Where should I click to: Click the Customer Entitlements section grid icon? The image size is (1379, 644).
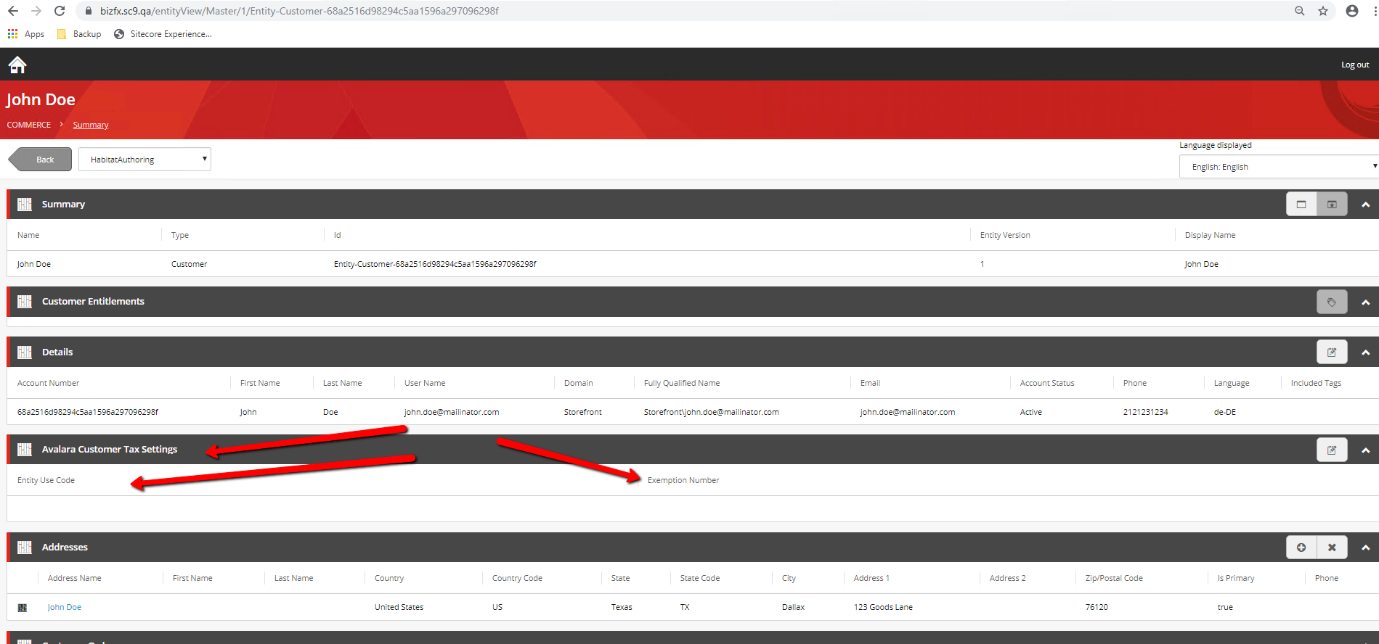(x=25, y=302)
